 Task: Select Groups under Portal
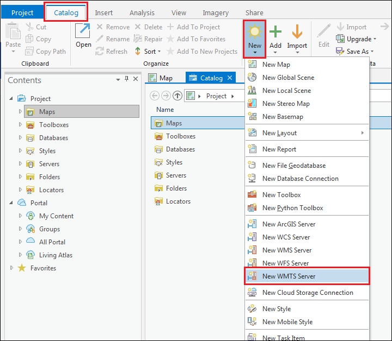tap(50, 229)
